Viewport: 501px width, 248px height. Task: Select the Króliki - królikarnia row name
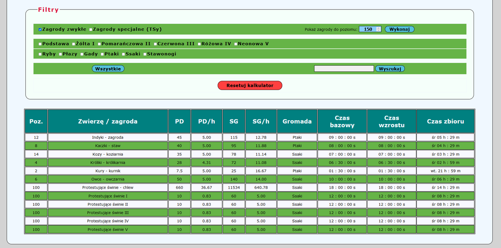[108, 162]
